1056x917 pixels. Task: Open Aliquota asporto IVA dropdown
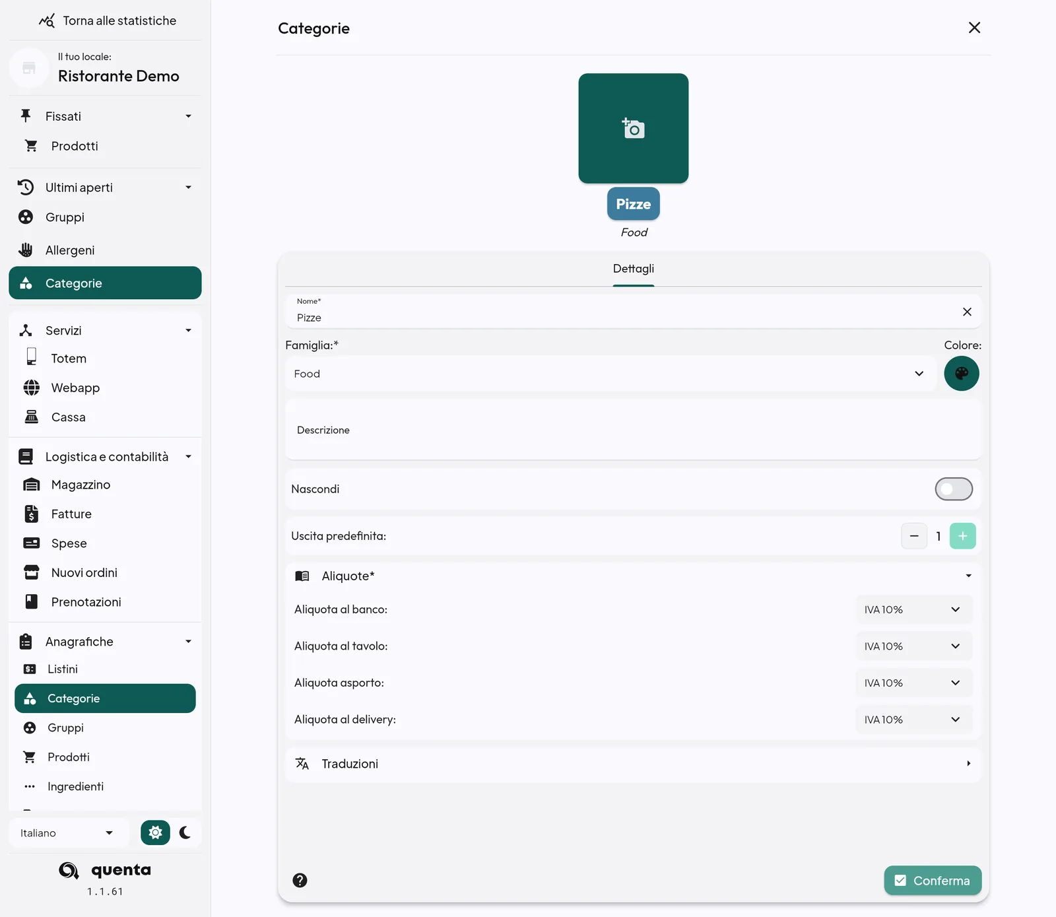point(913,683)
